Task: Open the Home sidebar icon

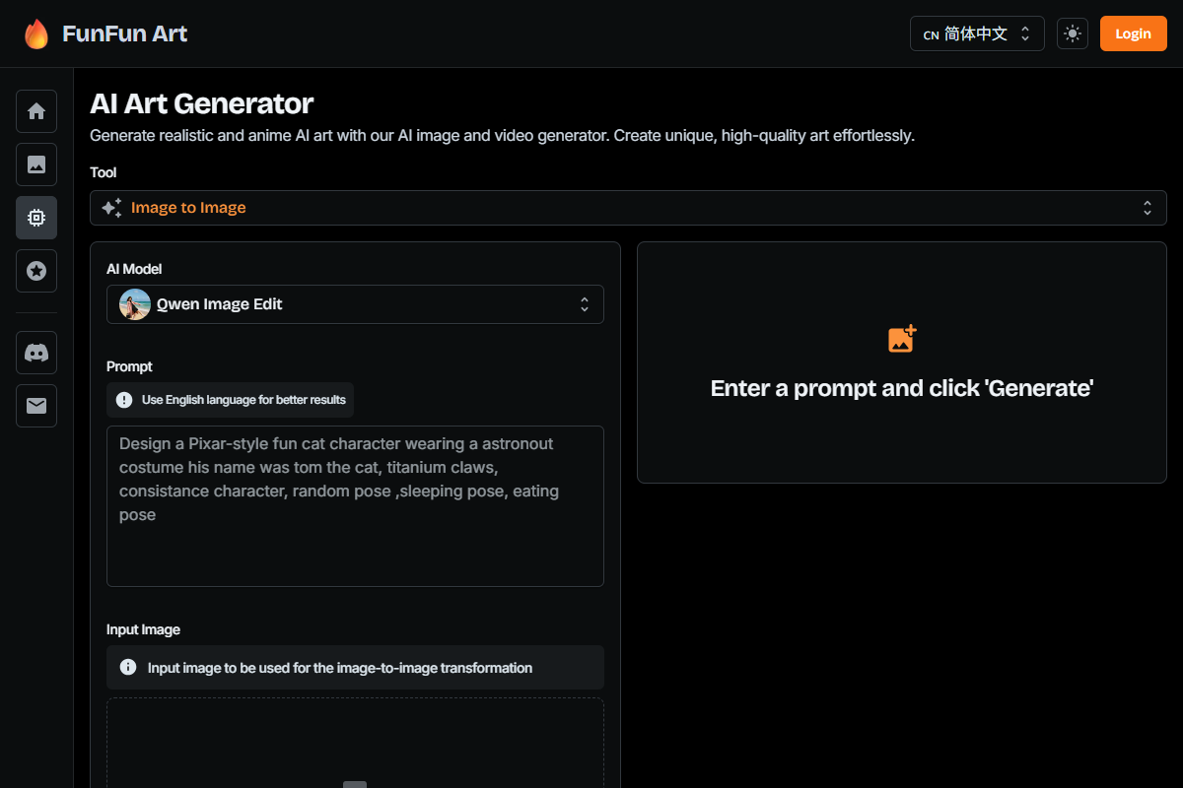Action: (36, 111)
